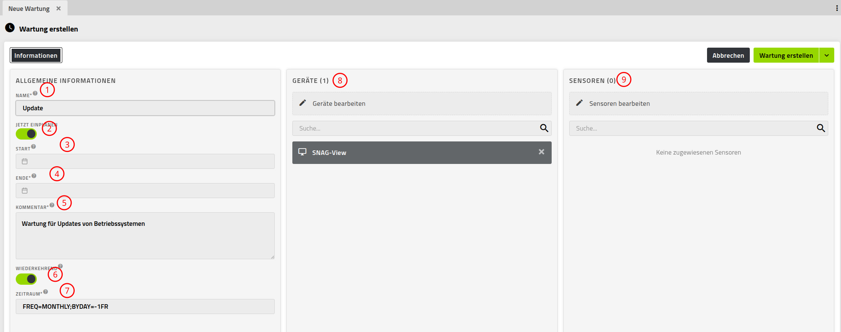
Task: Toggle the Wiederkehrend switch
Action: coord(26,279)
